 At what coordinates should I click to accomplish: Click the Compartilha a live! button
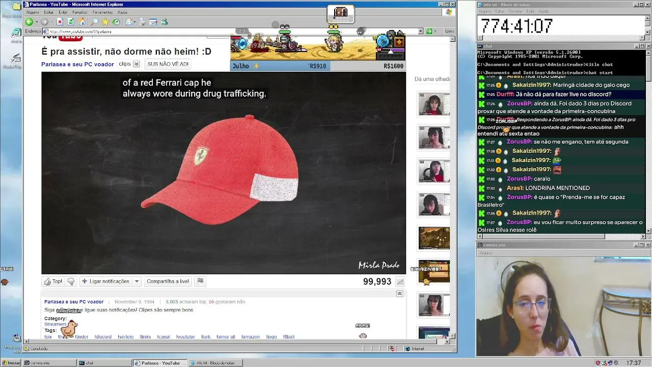coord(168,281)
